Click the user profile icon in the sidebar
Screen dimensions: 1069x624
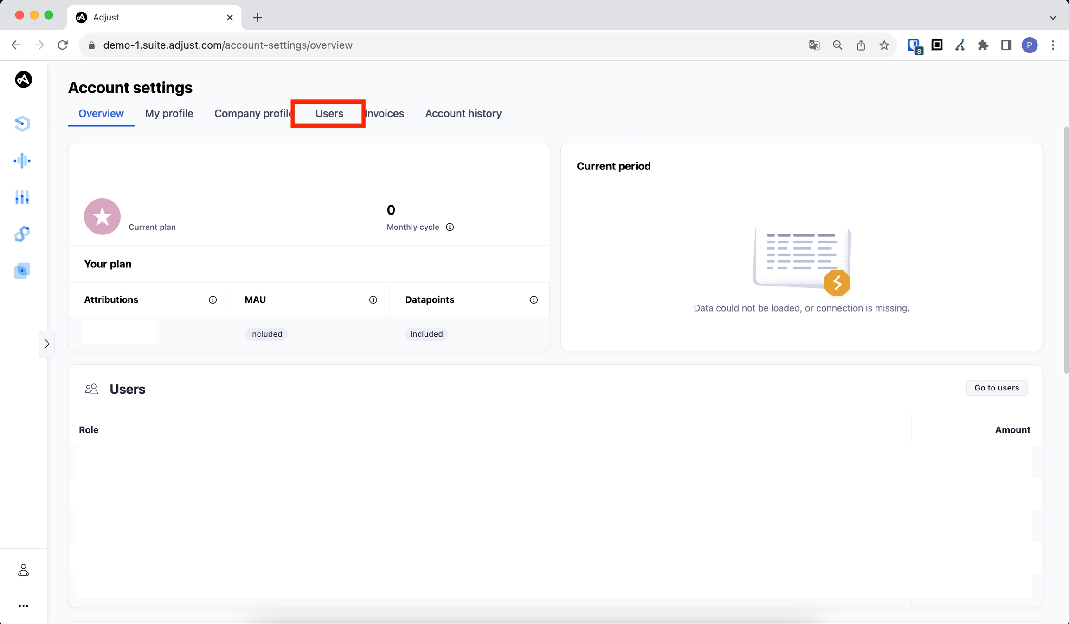[x=23, y=570]
